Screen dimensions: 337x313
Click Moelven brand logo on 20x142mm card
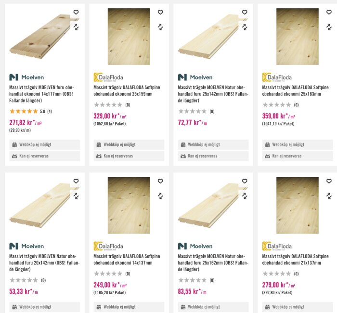pos(26,246)
